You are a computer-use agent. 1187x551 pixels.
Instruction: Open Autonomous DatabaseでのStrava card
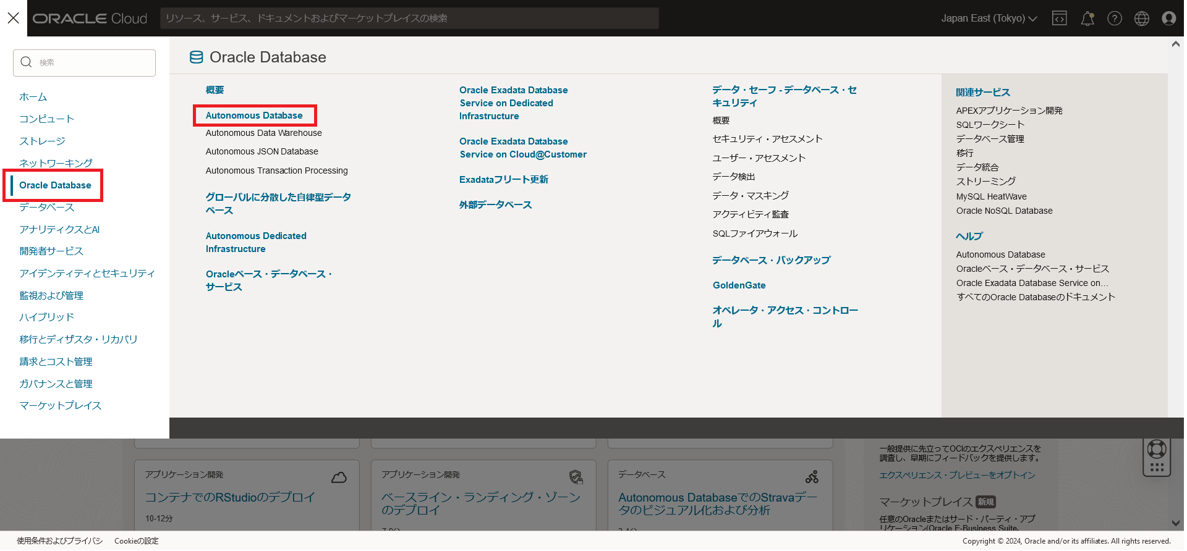718,504
